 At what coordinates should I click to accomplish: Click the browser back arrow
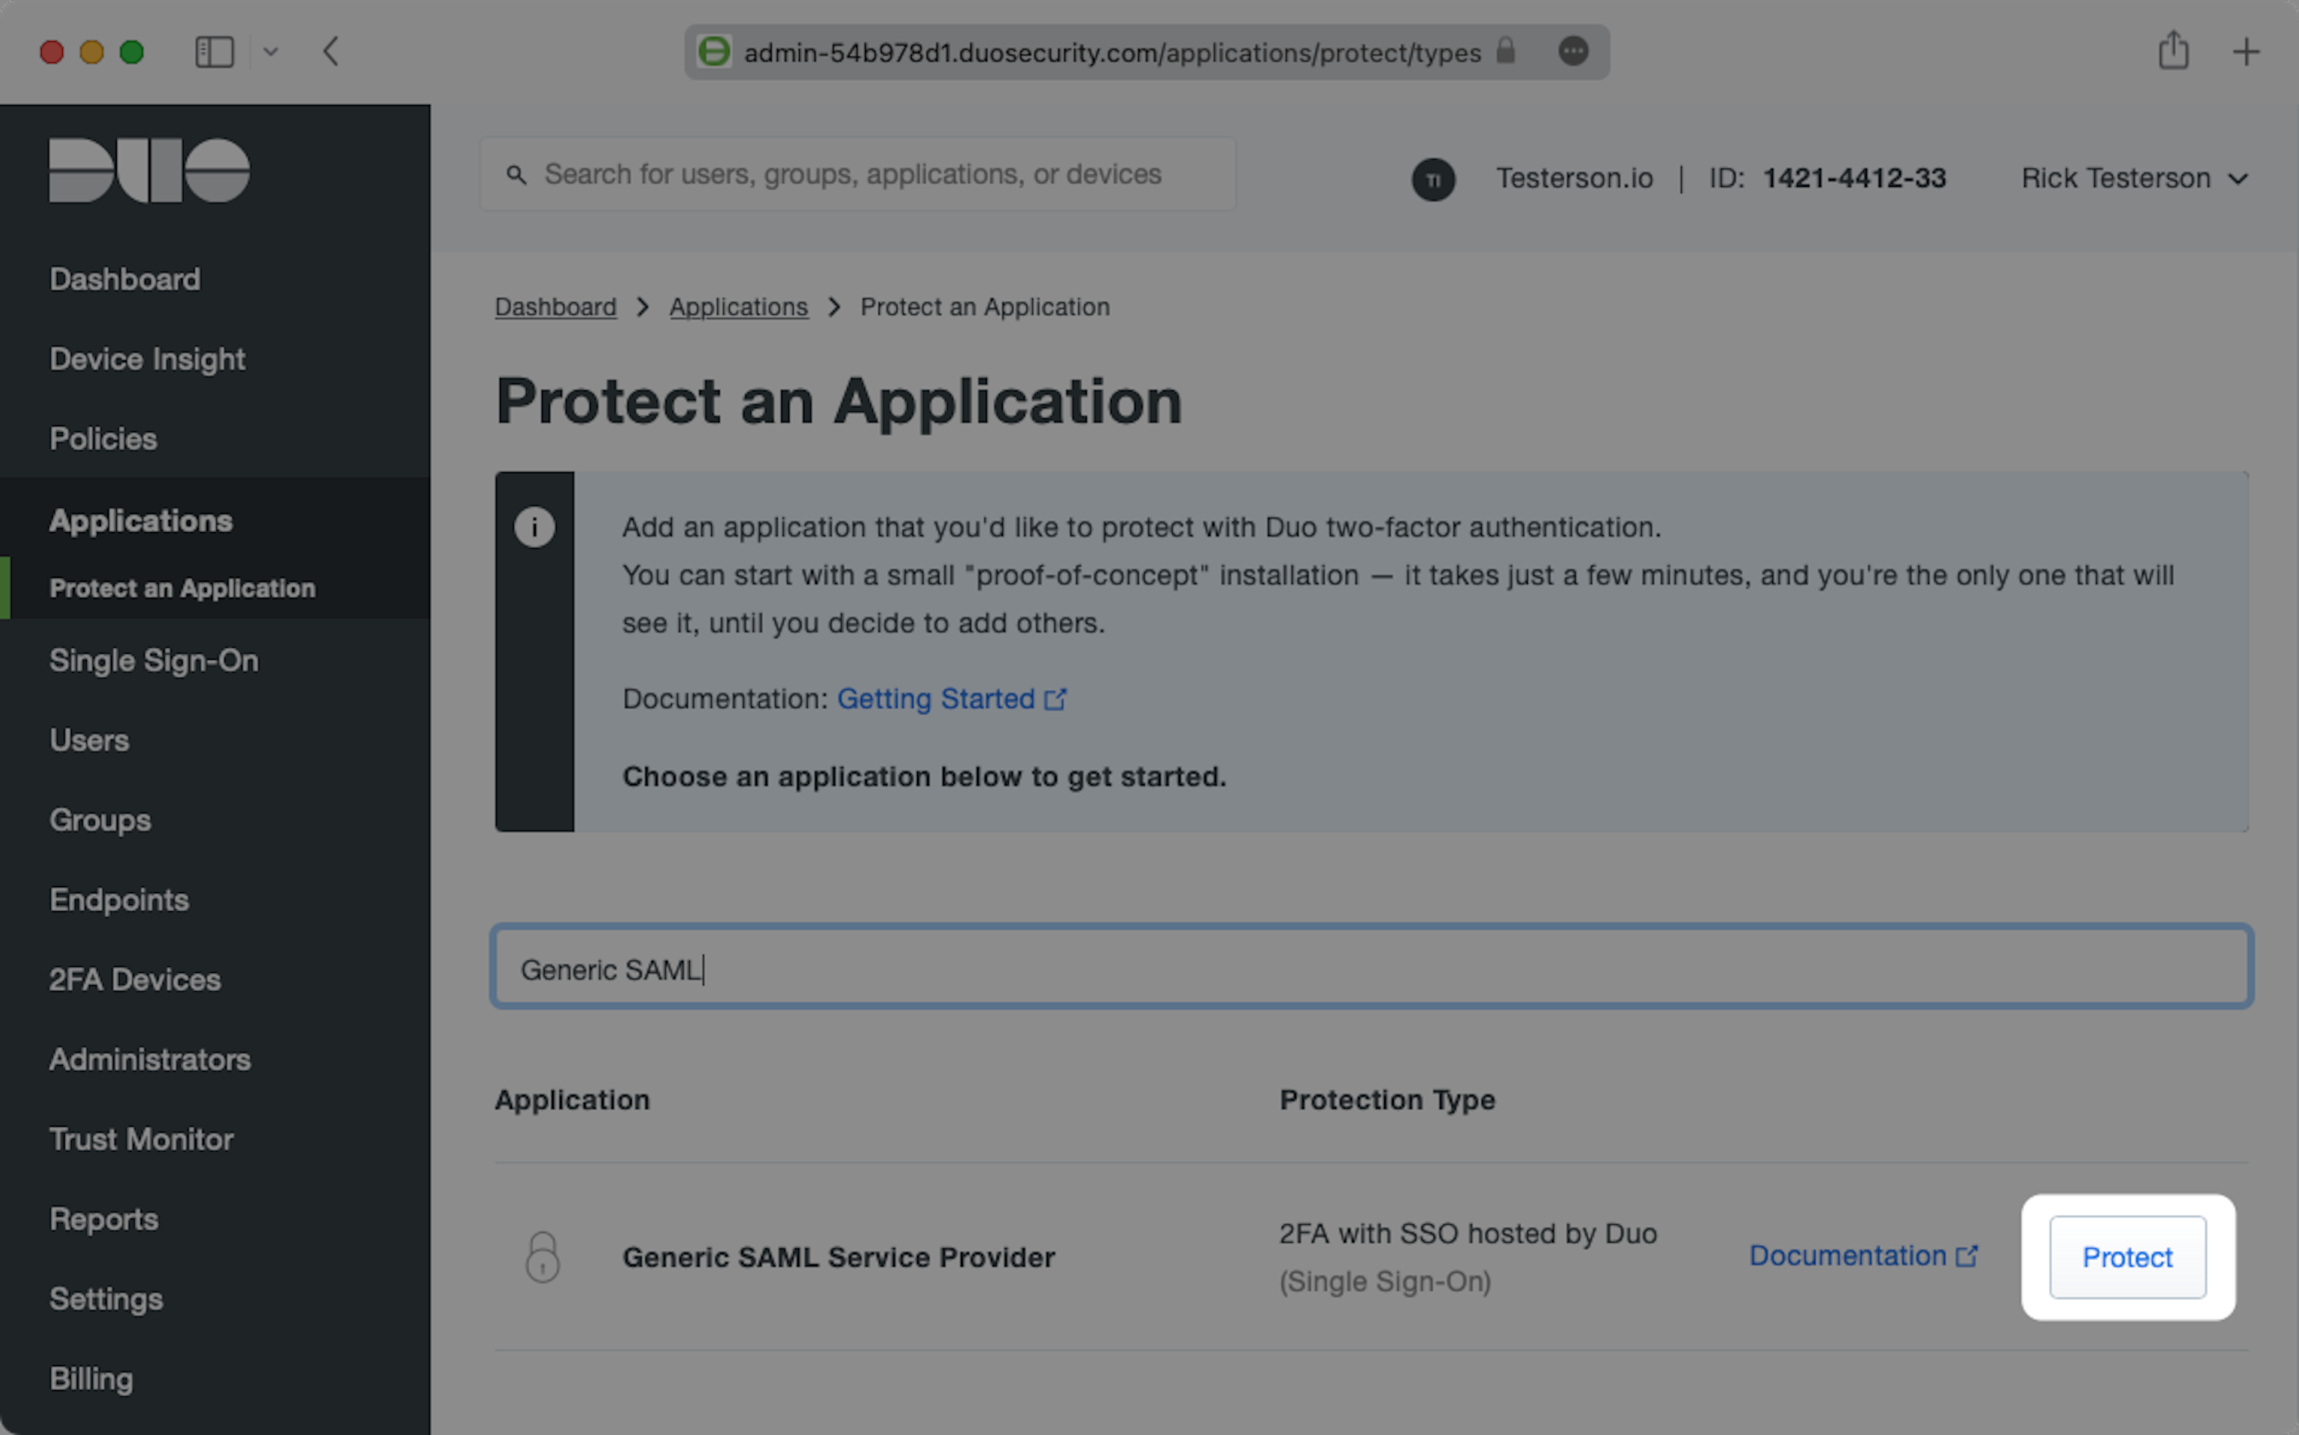coord(330,51)
